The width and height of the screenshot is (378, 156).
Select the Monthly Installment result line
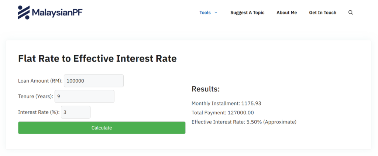pyautogui.click(x=226, y=103)
